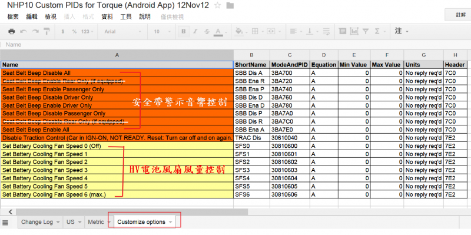Click the Functions sigma icon
The image size is (471, 235).
tap(377, 31)
